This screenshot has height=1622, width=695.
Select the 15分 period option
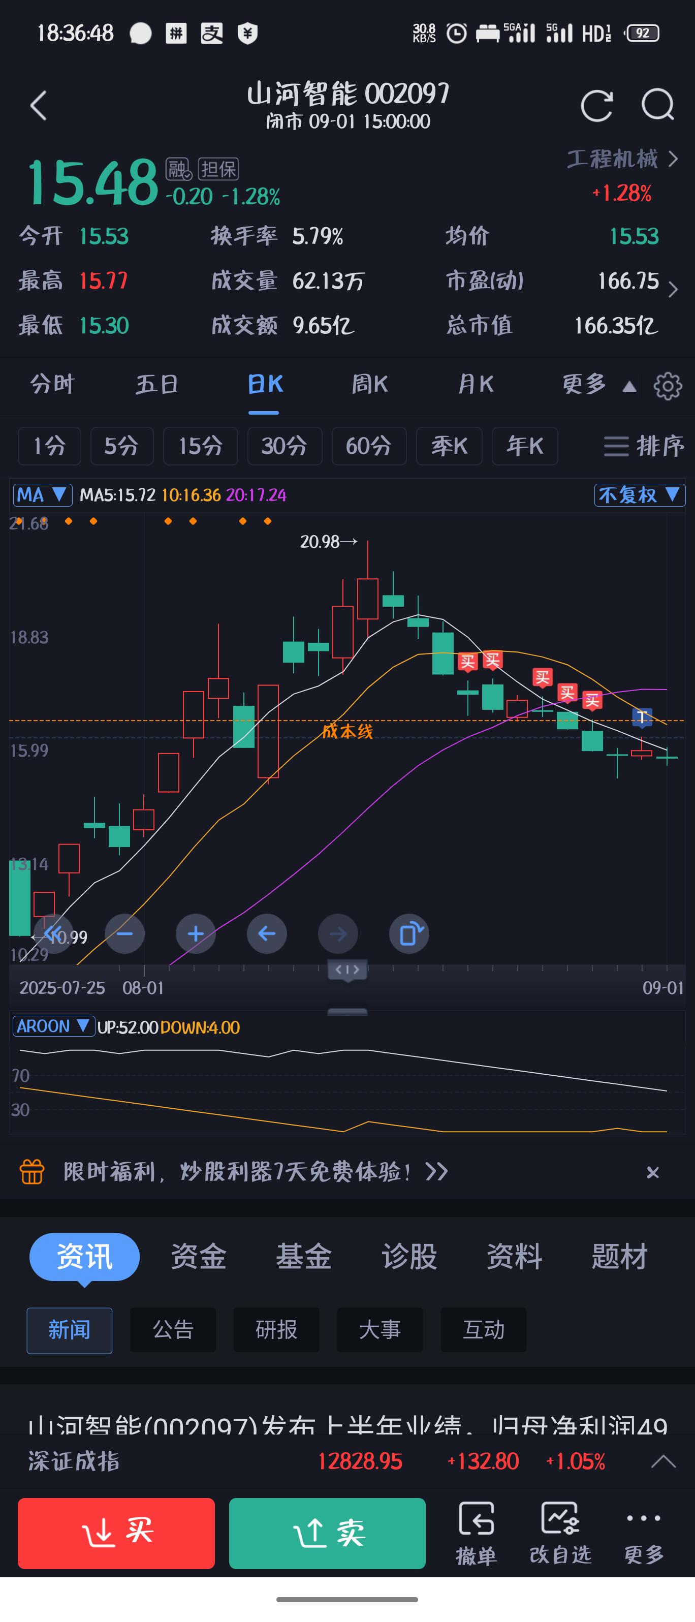point(200,446)
